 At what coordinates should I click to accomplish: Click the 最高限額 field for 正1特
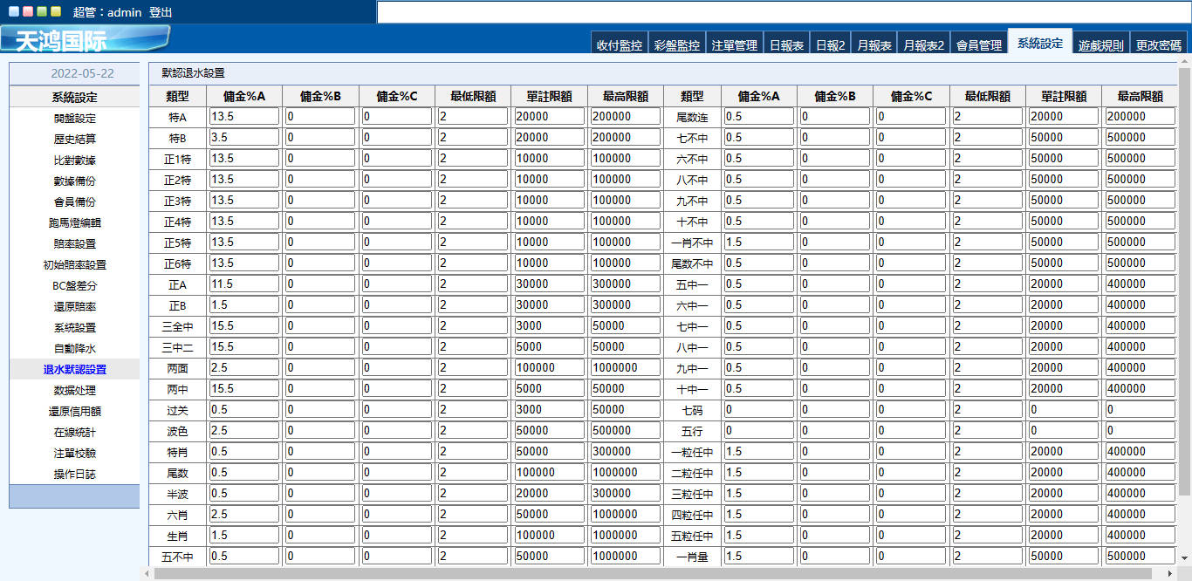(x=626, y=158)
